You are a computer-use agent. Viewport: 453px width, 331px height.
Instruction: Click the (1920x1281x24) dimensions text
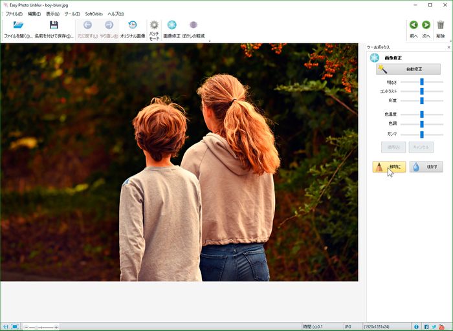377,326
